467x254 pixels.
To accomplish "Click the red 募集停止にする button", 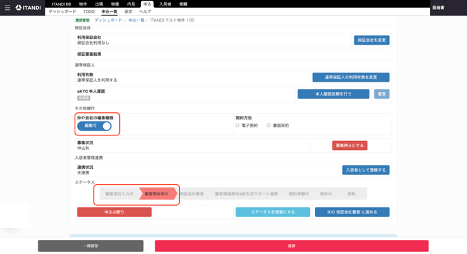I will tap(350, 145).
